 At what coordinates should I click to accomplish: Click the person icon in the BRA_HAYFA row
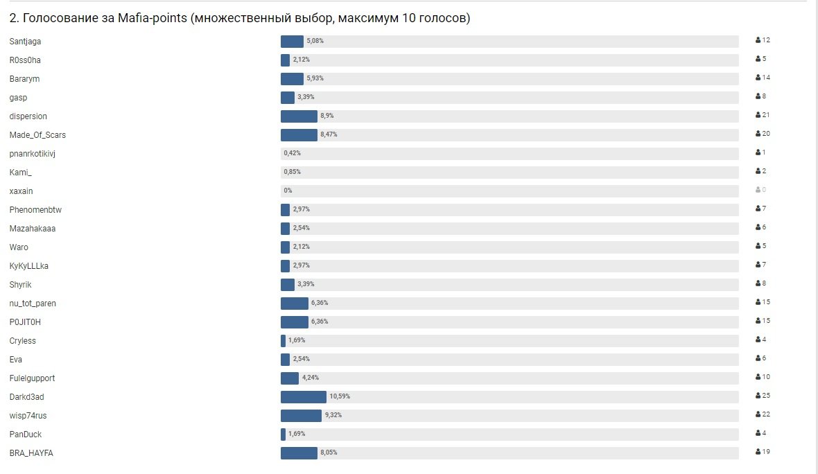758,452
